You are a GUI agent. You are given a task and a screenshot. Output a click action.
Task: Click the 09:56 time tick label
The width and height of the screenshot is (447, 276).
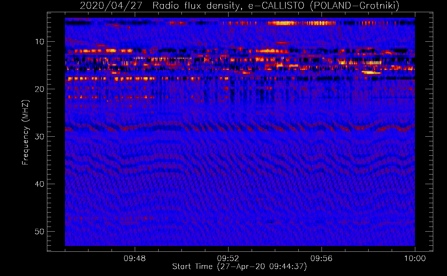321,259
